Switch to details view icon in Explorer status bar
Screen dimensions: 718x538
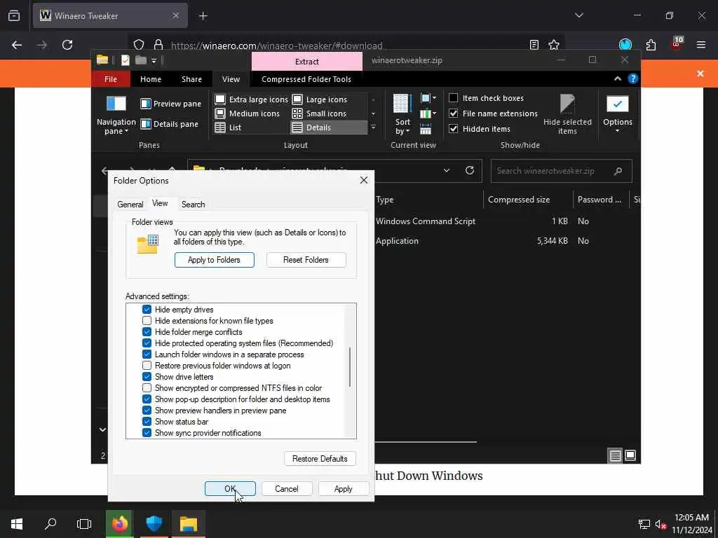[x=615, y=455]
